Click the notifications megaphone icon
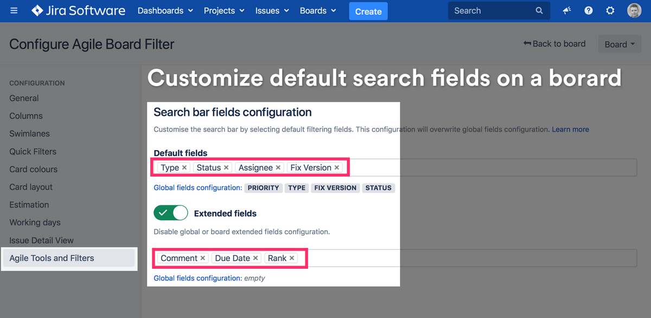Viewport: 651px width, 318px height. pyautogui.click(x=567, y=11)
